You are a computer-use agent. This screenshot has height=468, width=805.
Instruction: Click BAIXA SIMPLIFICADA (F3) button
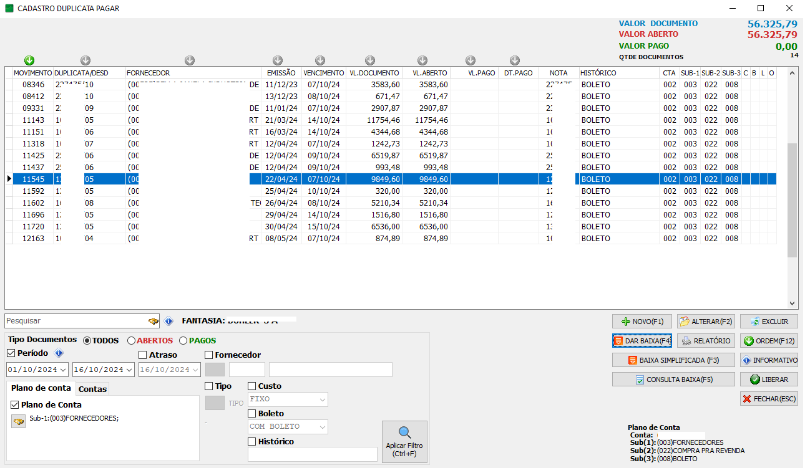click(x=673, y=360)
